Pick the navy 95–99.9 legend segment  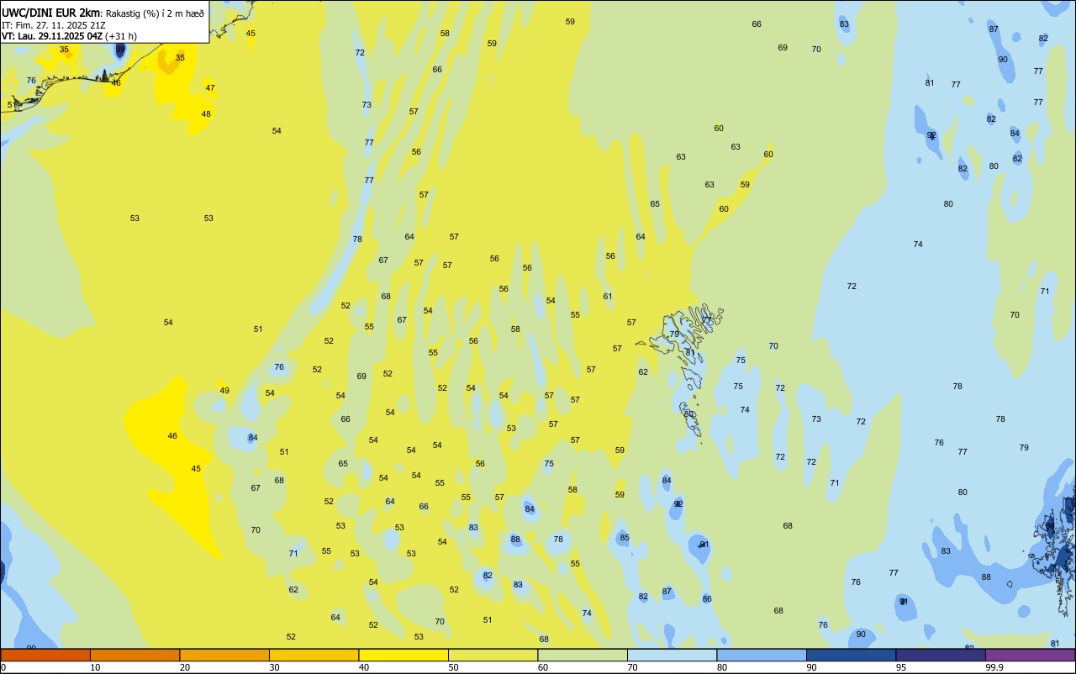[x=941, y=655]
